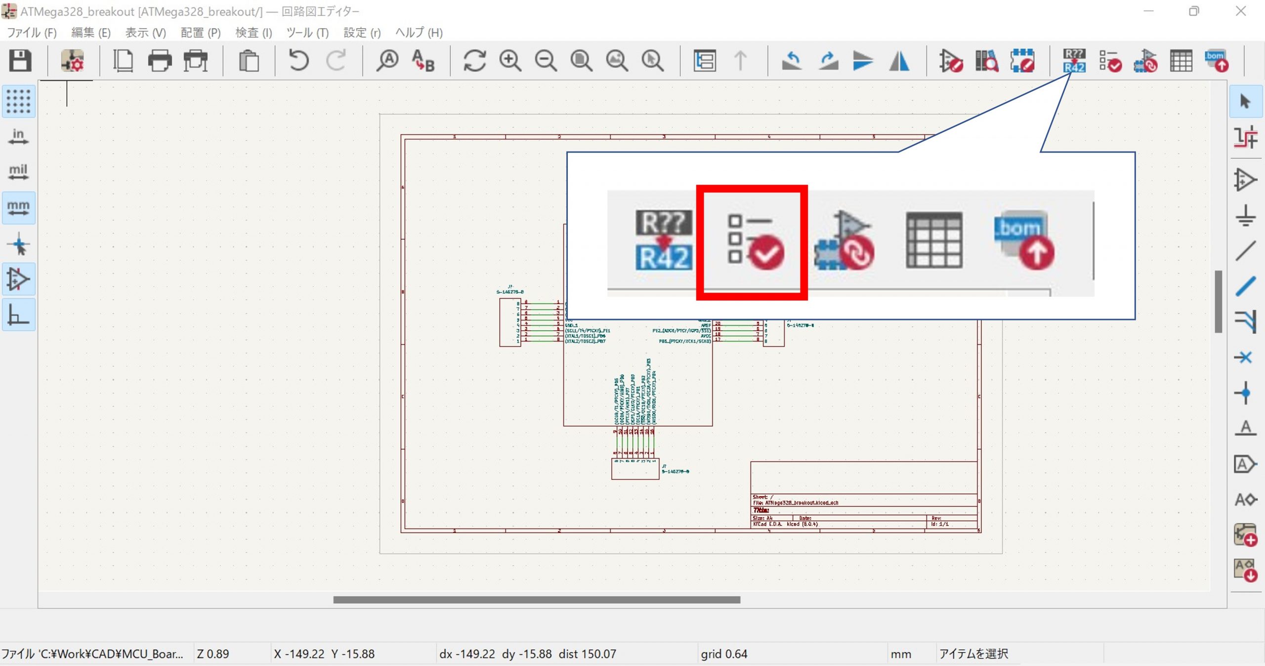Toggle free-angle wire drawing mode
This screenshot has width=1265, height=666.
tap(19, 315)
